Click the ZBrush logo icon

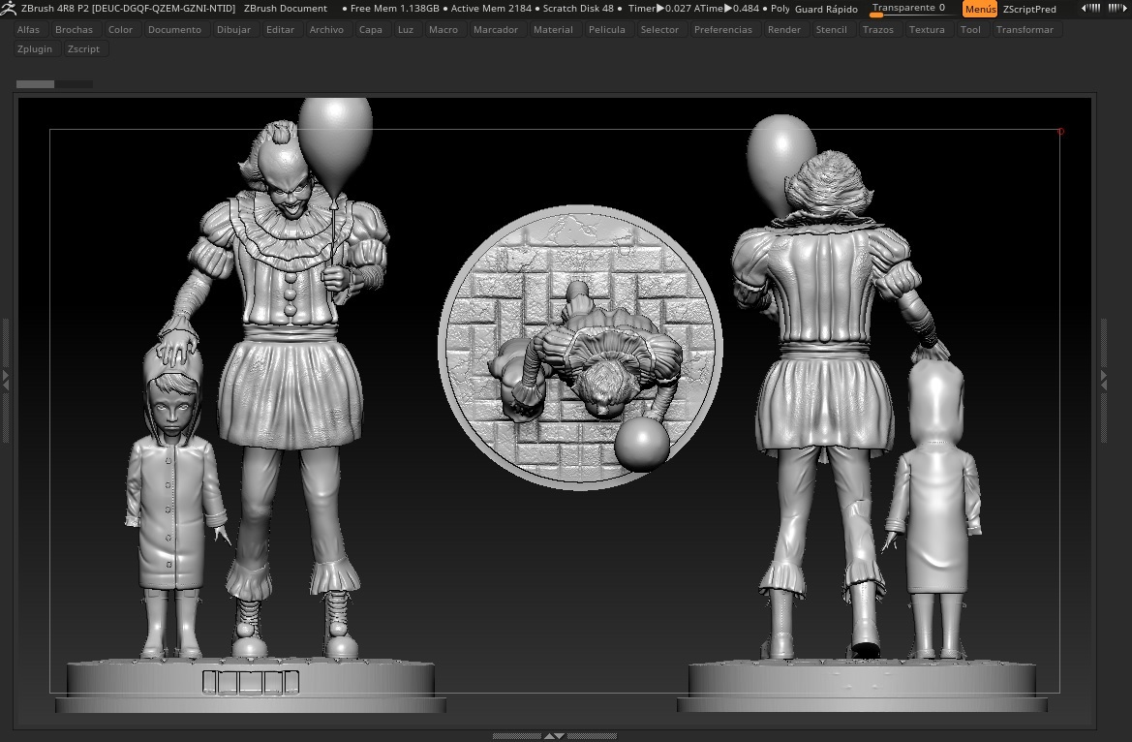click(8, 9)
